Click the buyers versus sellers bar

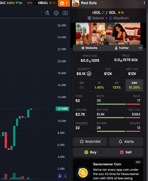[118, 131]
